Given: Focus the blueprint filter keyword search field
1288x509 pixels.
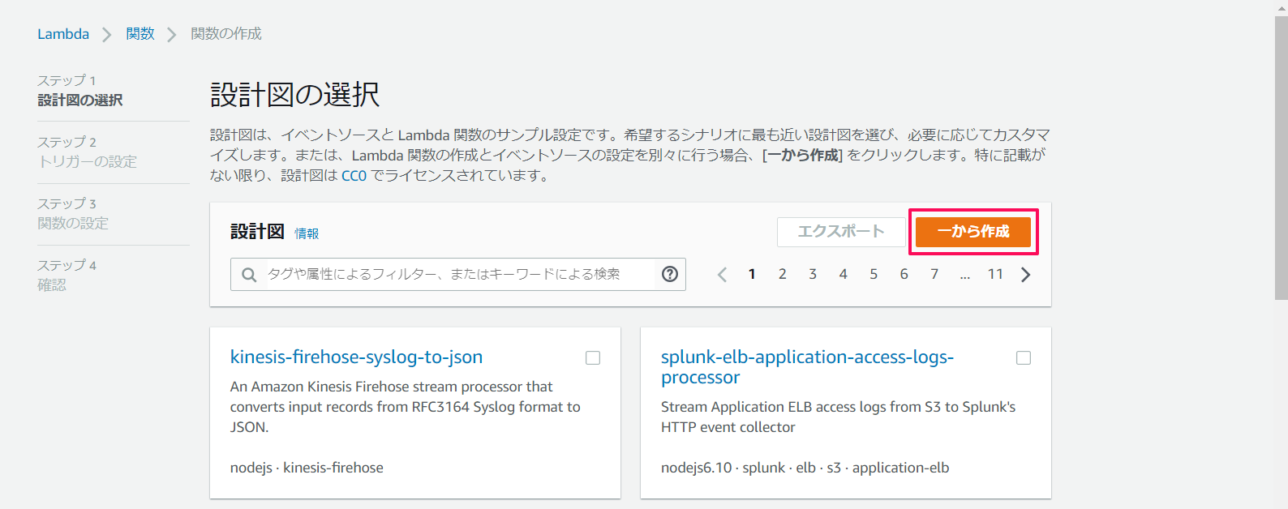Looking at the screenshot, I should (x=458, y=274).
